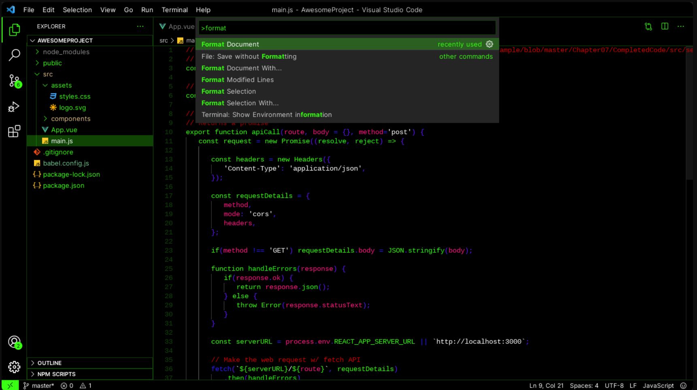
Task: Select Format Selection With... command
Action: (347, 103)
